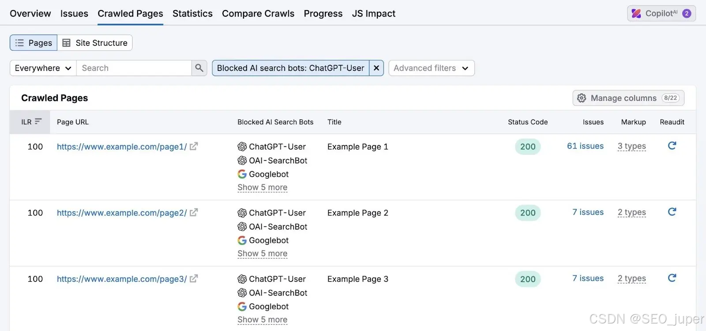Open page1 in new tab icon
The image size is (706, 331).
coord(194,146)
